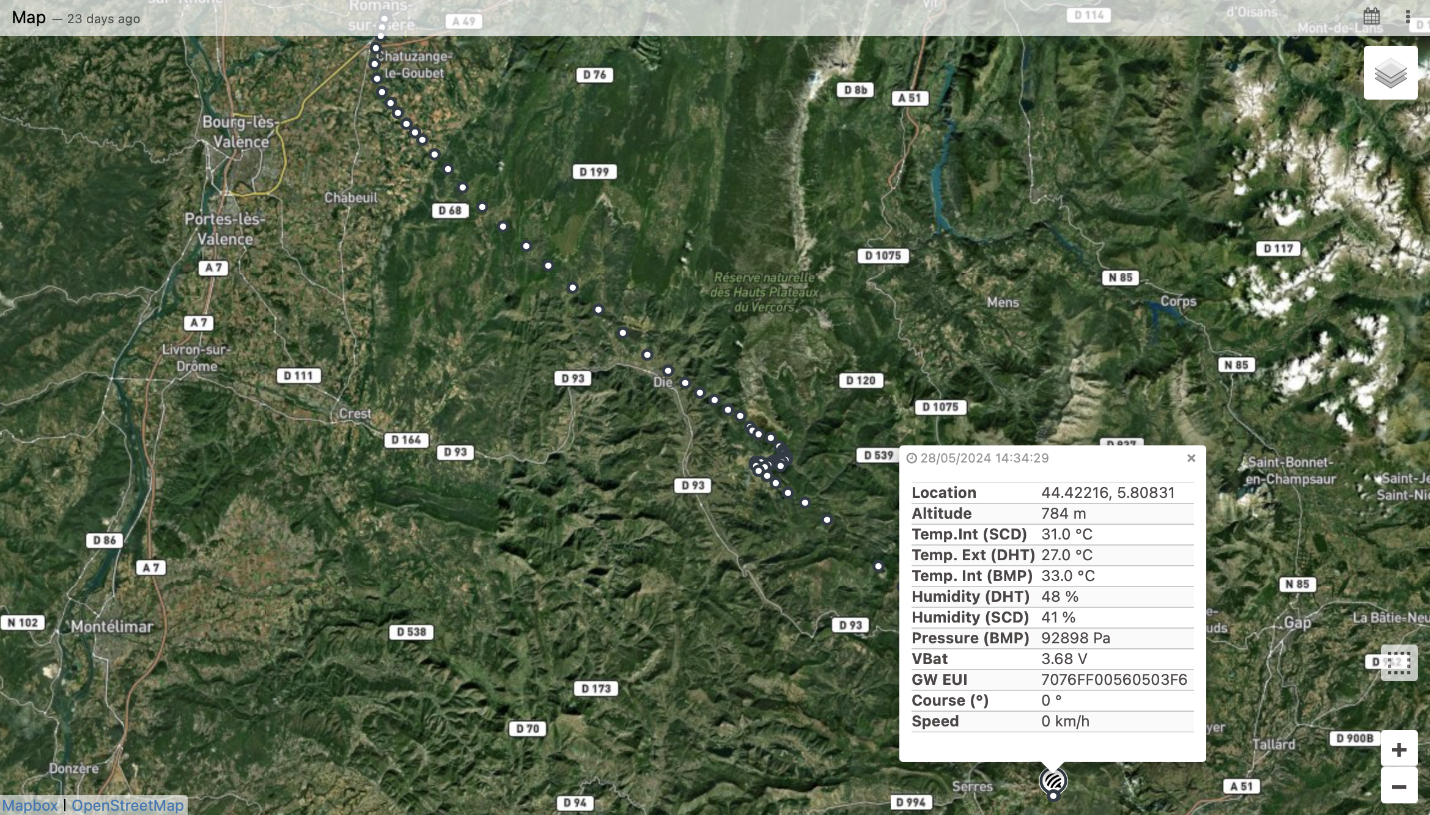
Task: Zoom in with the plus button
Action: click(1399, 749)
